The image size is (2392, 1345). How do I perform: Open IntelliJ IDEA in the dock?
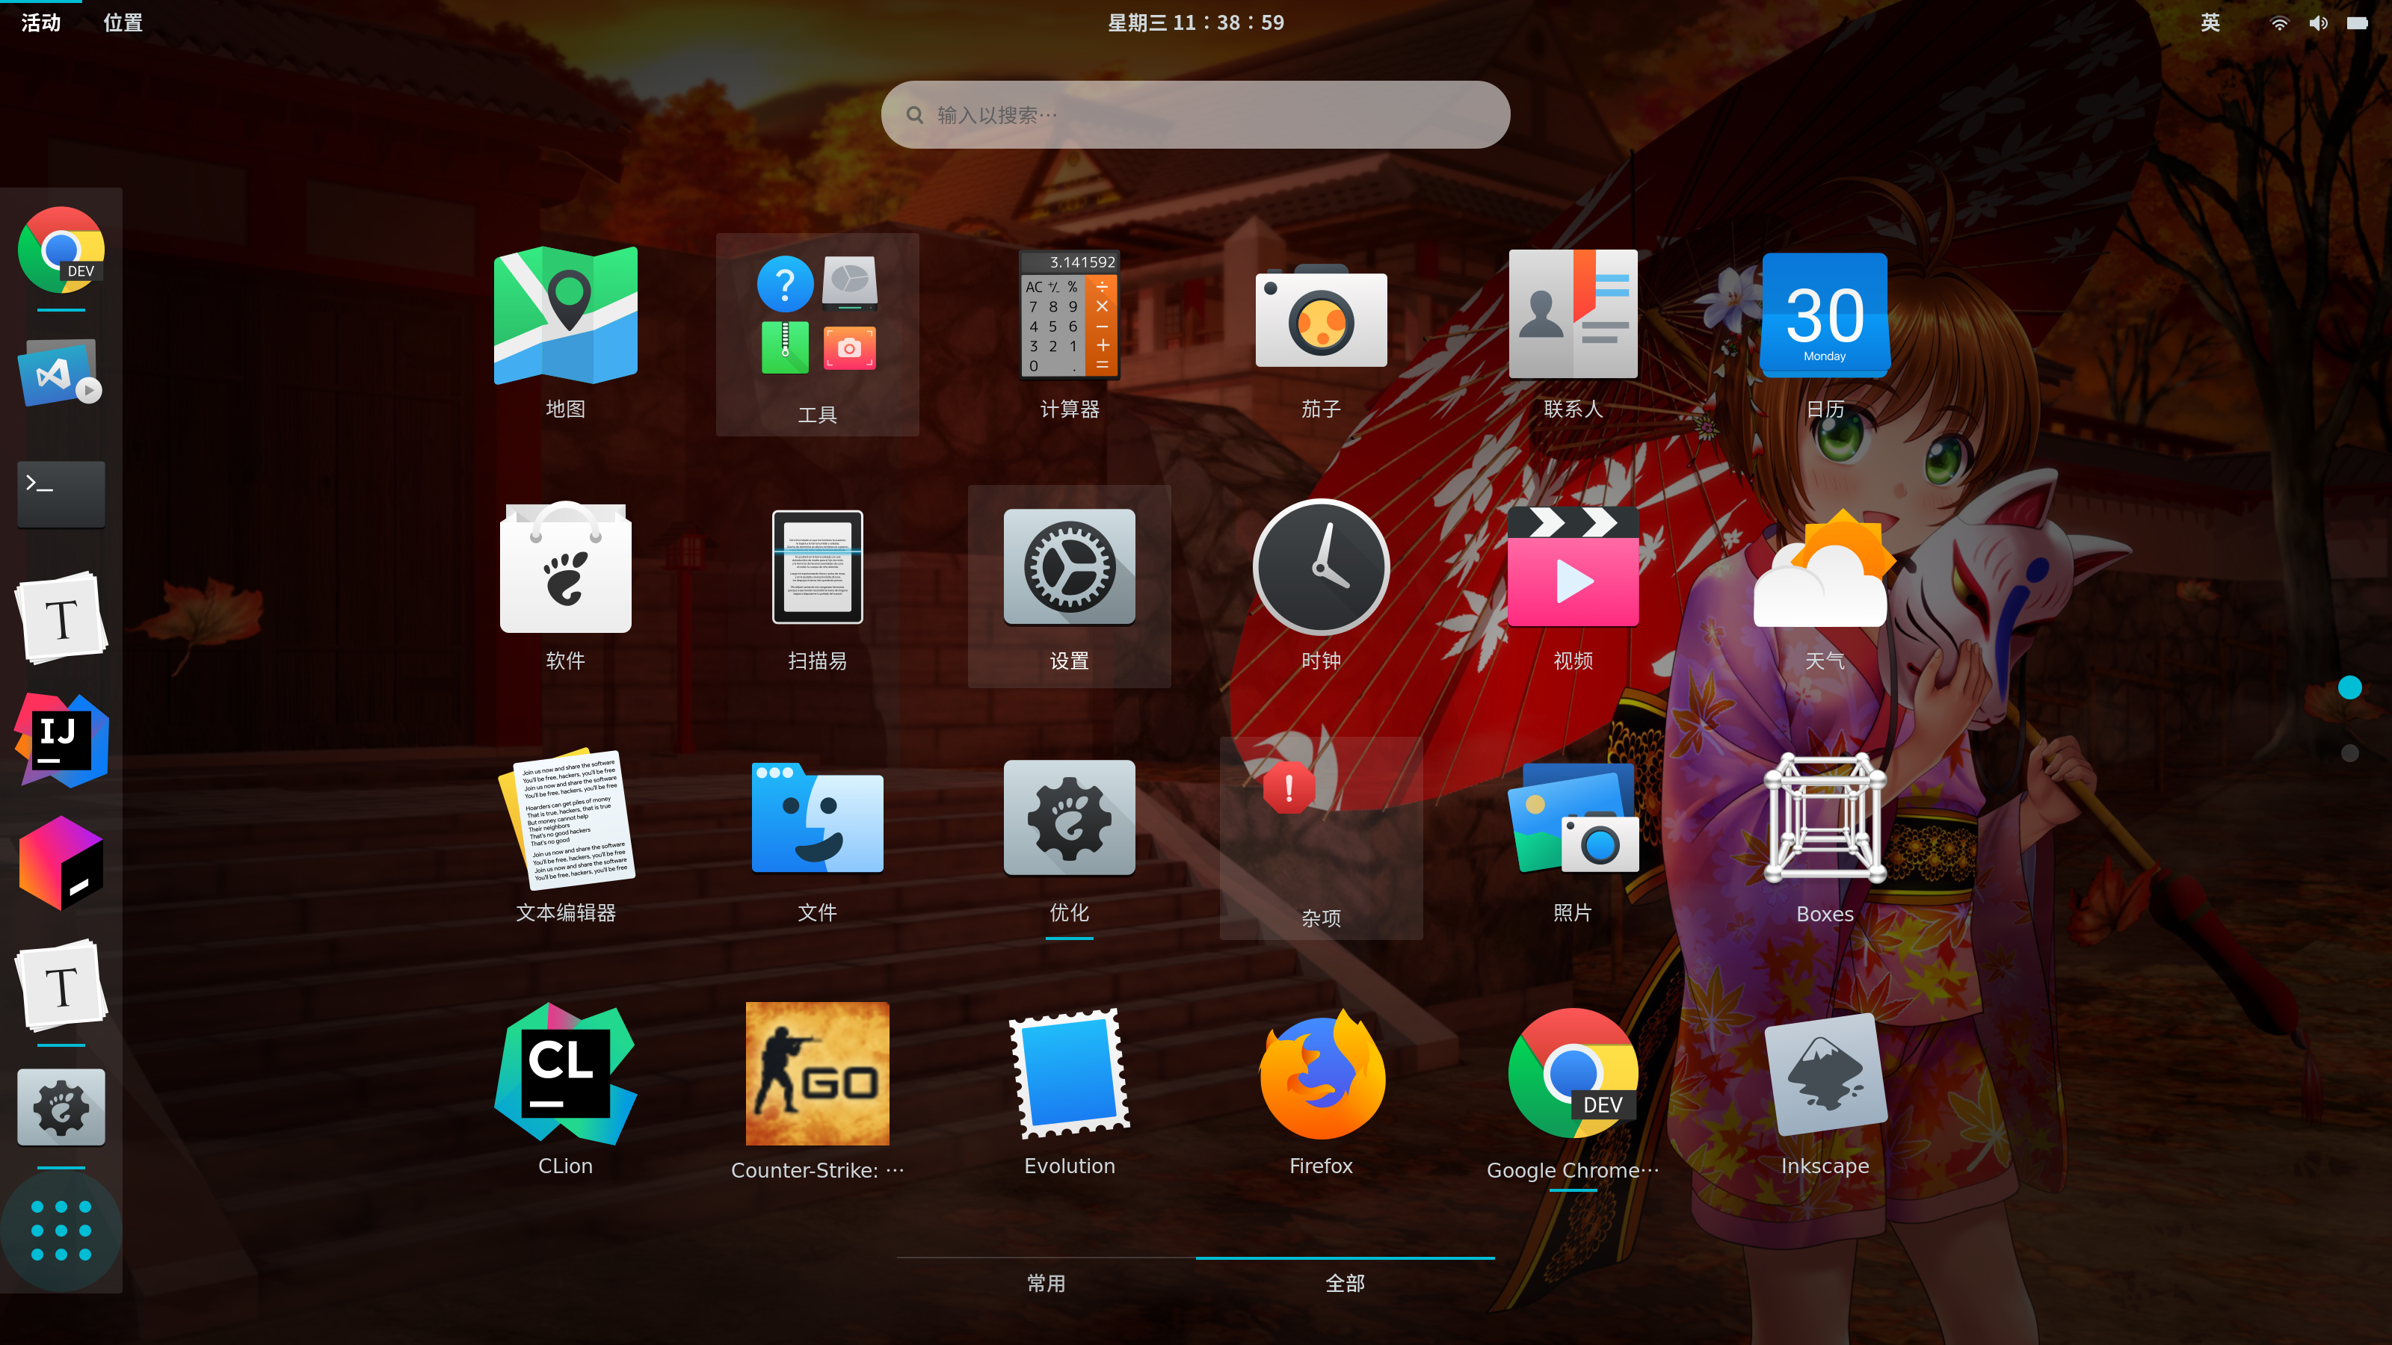(x=61, y=740)
